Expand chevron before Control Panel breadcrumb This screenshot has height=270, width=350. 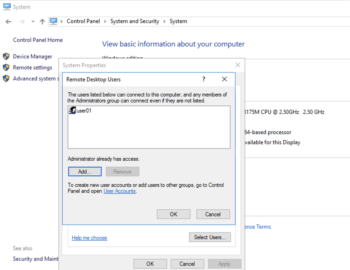(x=62, y=21)
